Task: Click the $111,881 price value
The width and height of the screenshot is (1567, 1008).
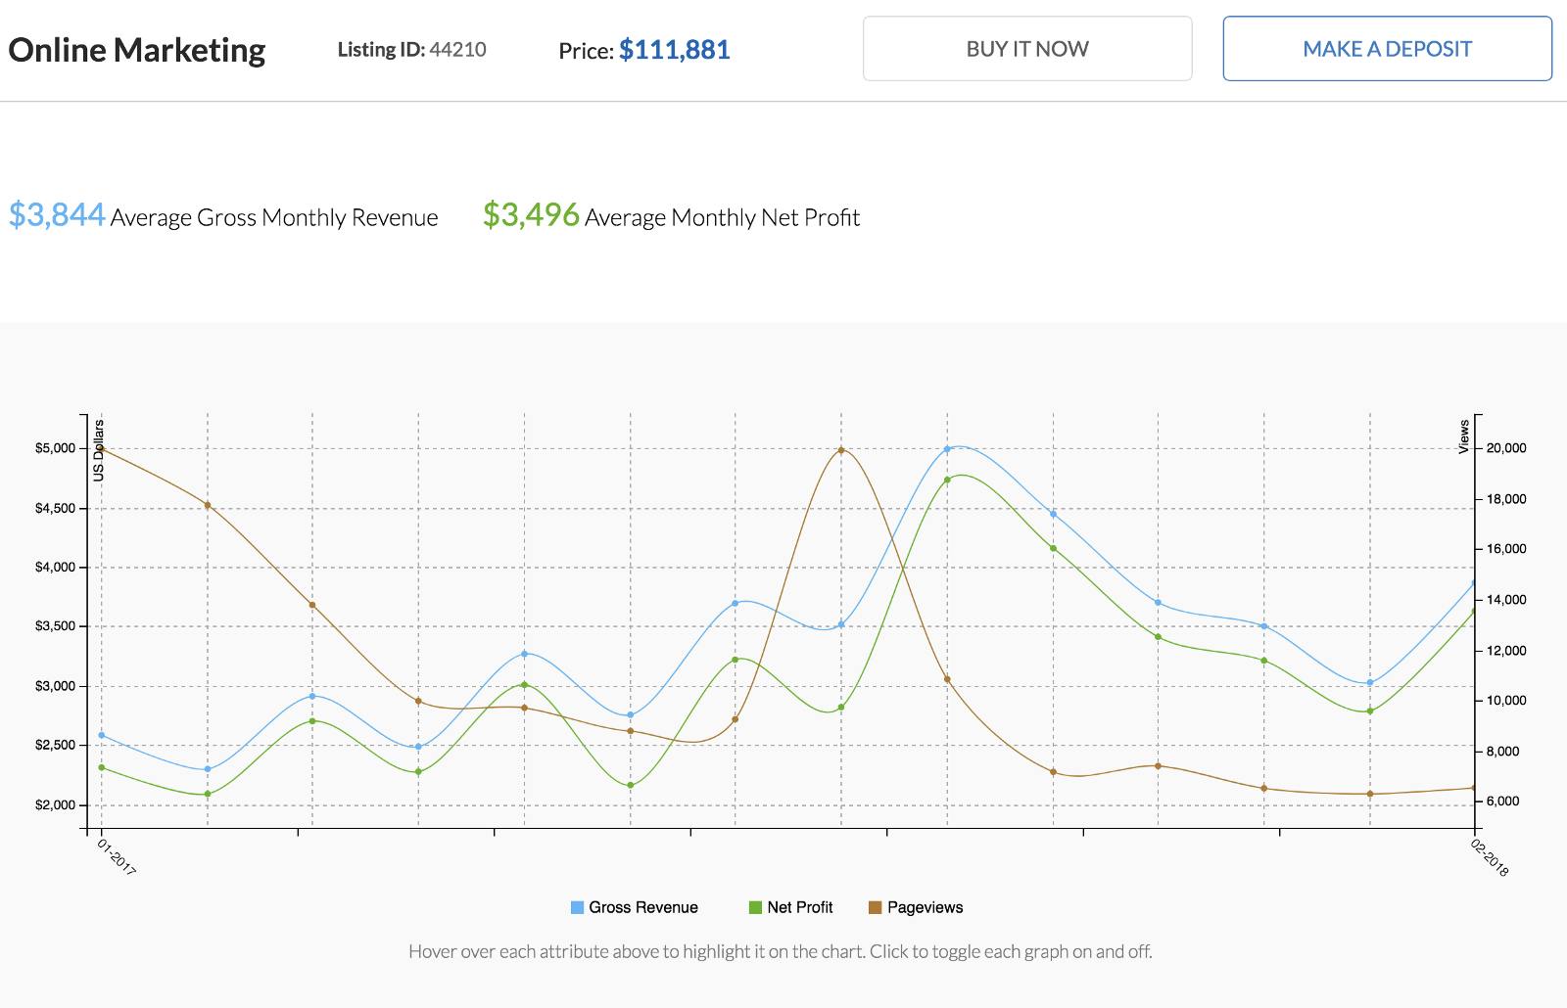Action: (673, 50)
